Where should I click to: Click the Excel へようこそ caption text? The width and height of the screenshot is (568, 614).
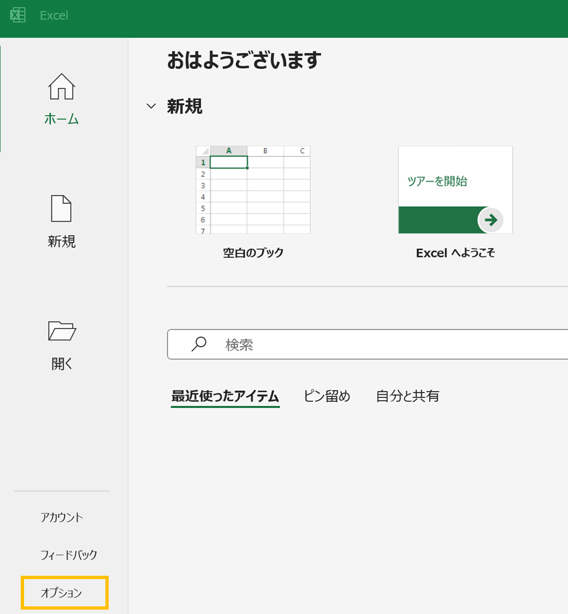(455, 253)
